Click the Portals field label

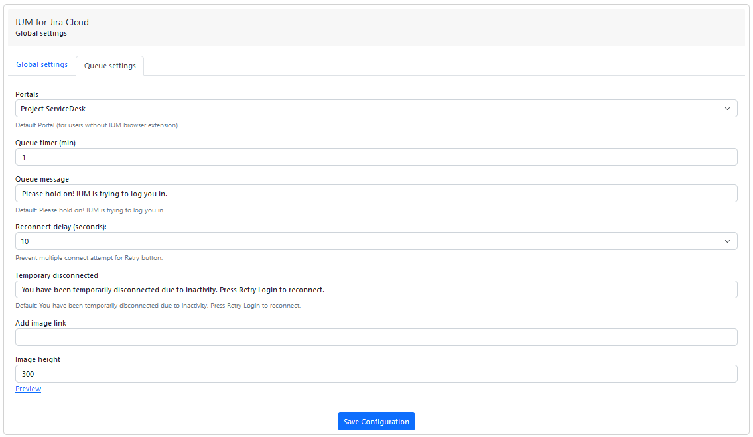tap(27, 94)
